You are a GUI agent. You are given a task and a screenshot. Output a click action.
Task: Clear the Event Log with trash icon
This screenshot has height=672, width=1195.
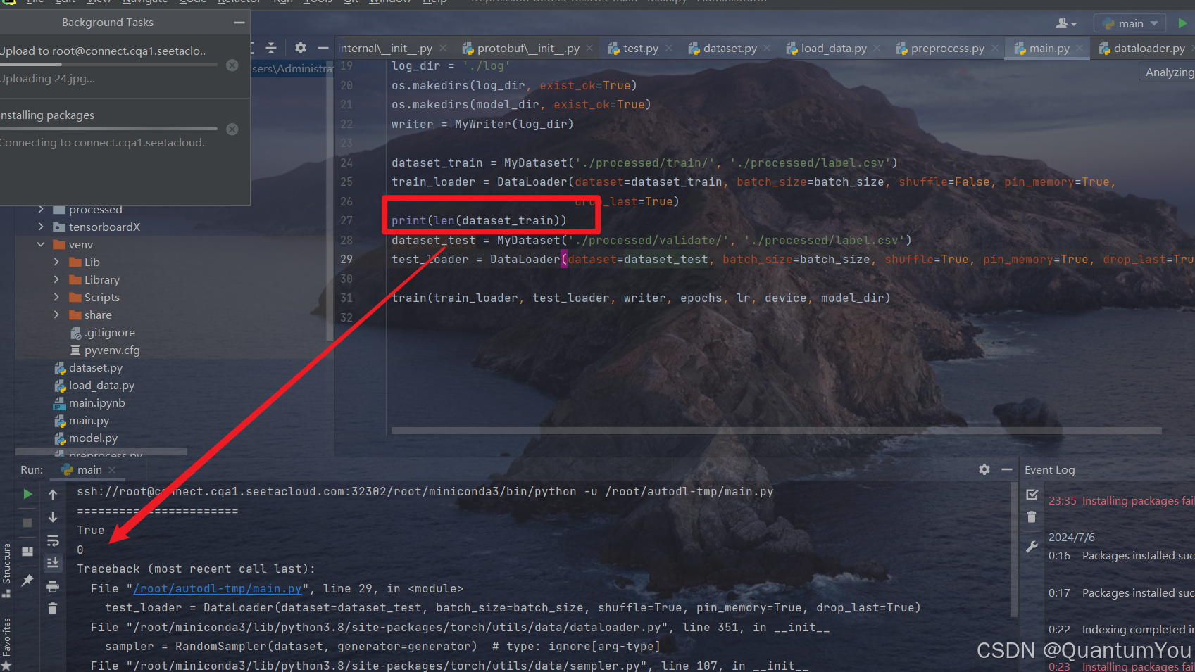pos(1032,517)
